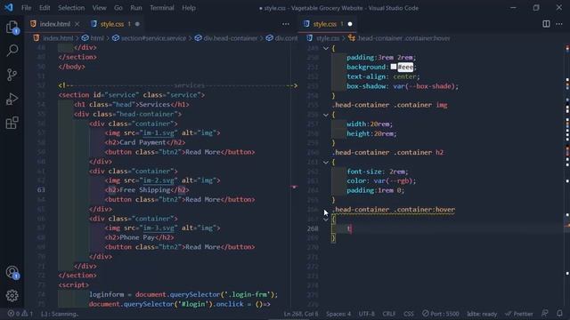Image resolution: width=570 pixels, height=320 pixels.
Task: Collapse the .container h2 block fold arrow
Action: pos(326,162)
